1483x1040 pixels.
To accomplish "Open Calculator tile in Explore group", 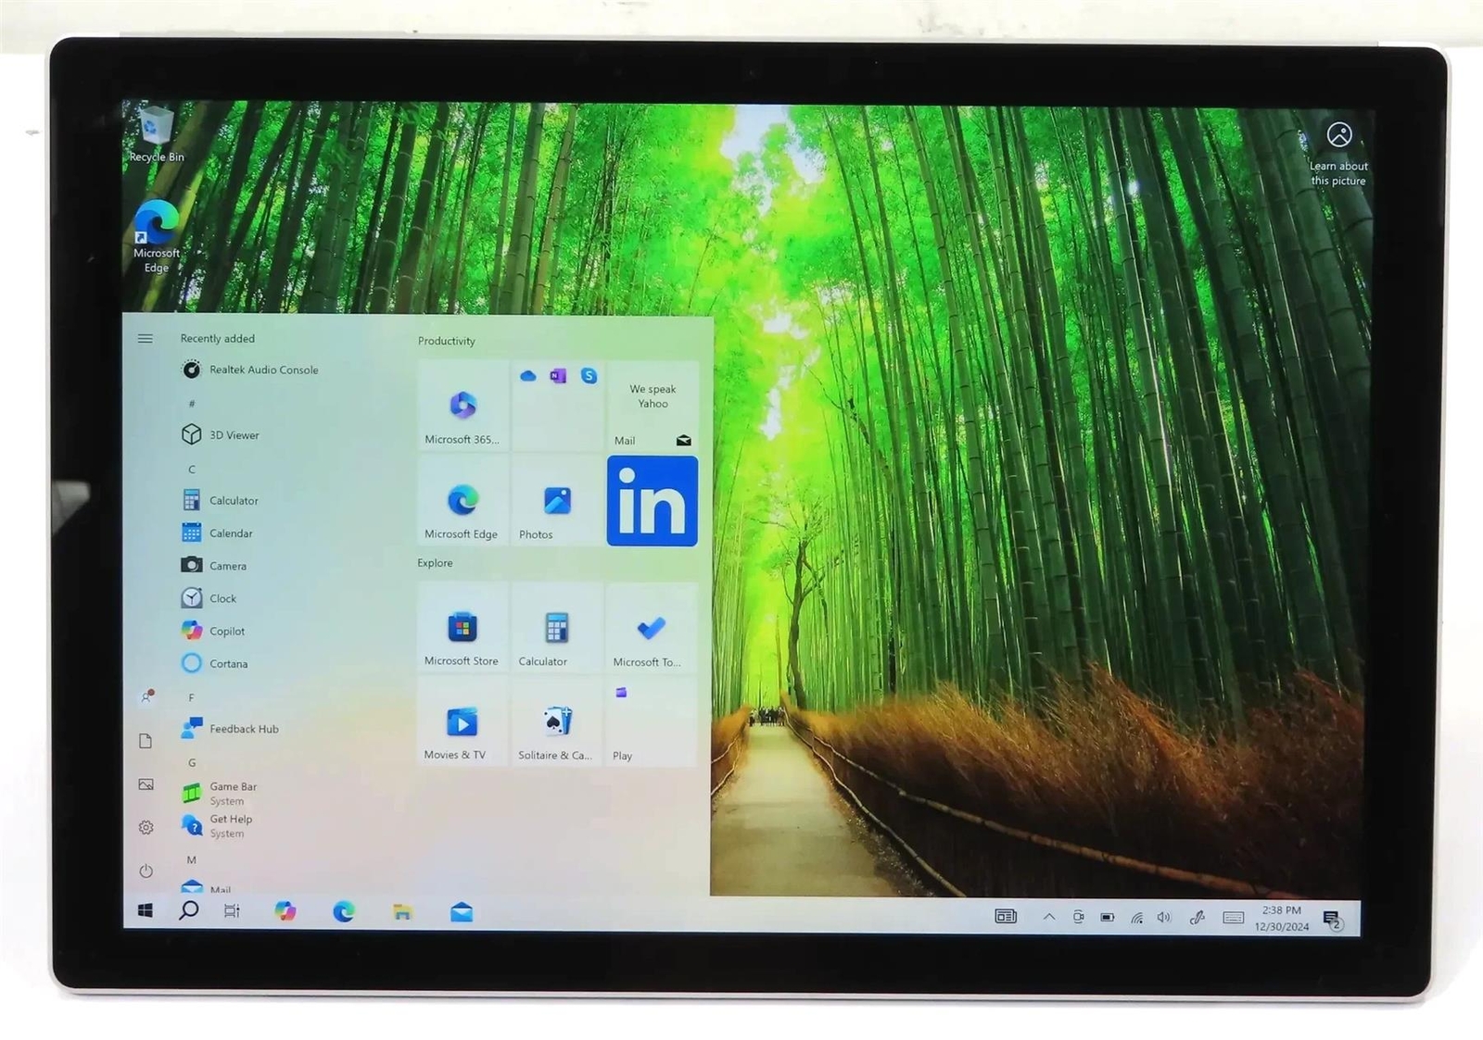I will click(x=558, y=628).
